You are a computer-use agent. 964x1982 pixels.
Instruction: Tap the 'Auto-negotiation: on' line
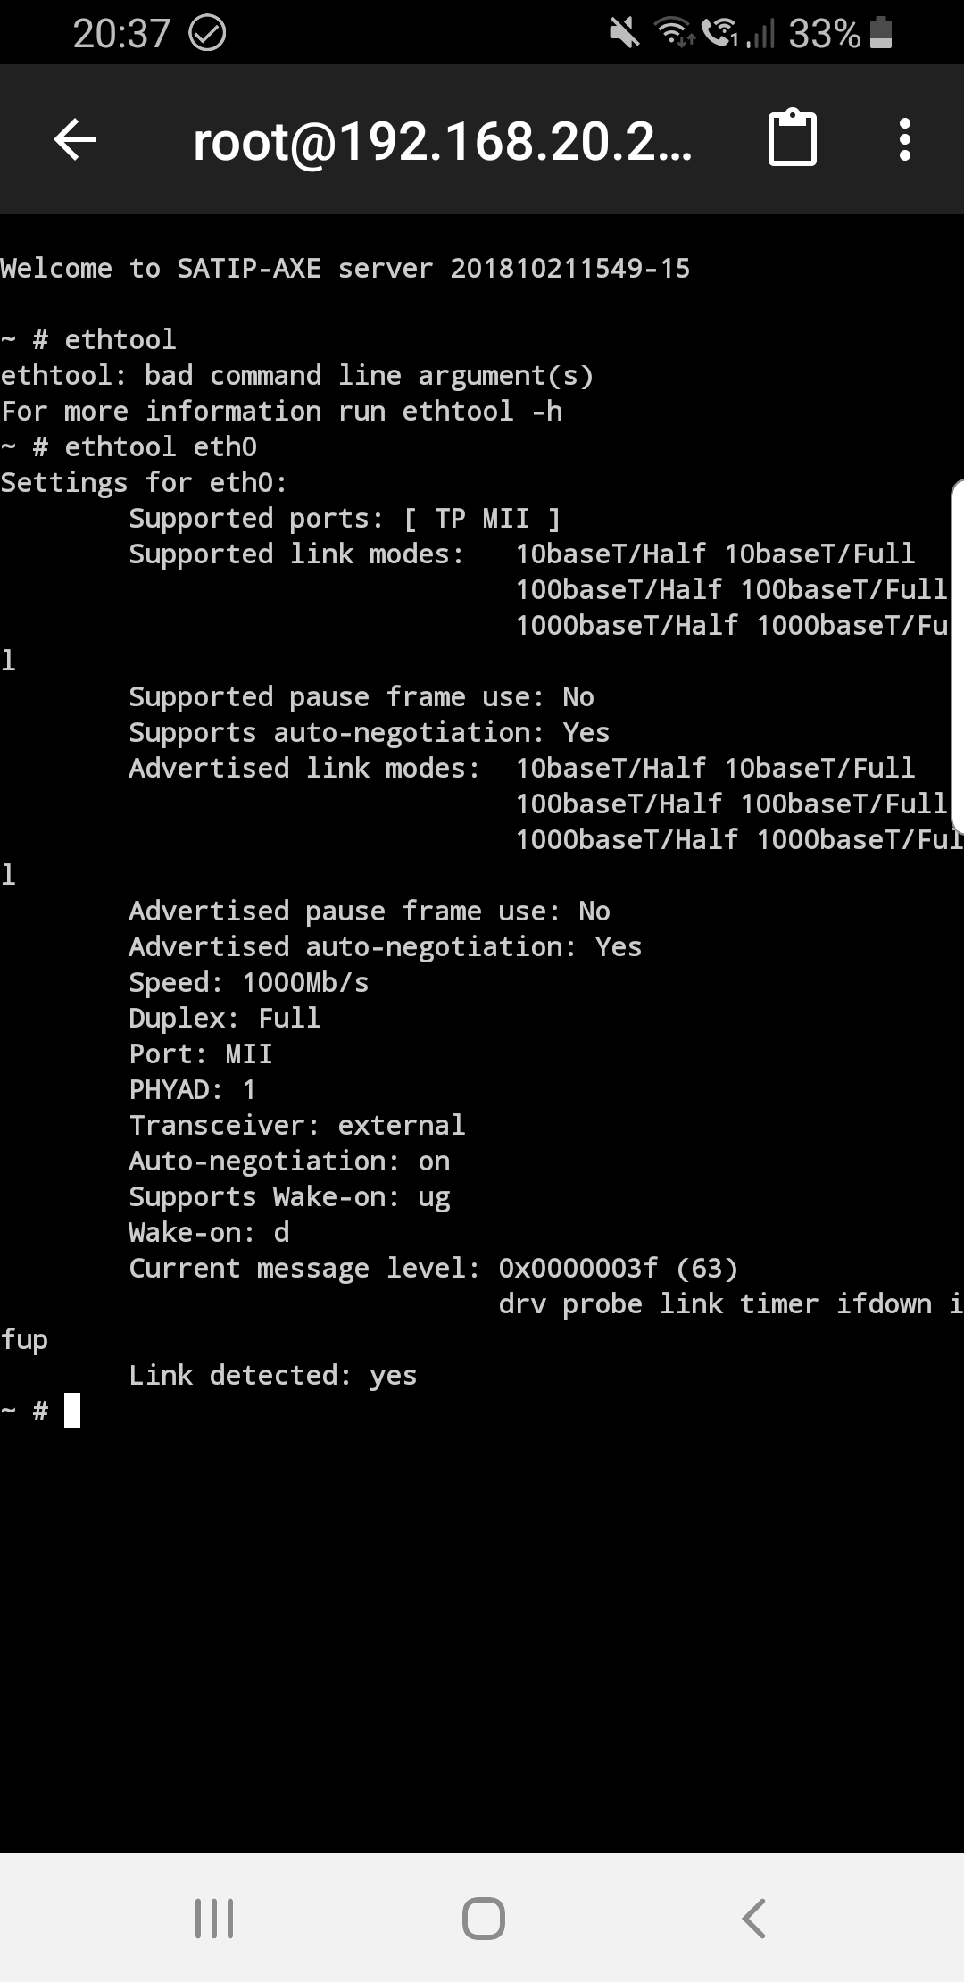pyautogui.click(x=289, y=1161)
